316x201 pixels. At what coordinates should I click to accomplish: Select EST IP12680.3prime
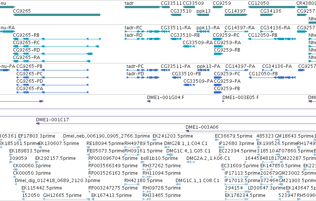(x=221, y=147)
